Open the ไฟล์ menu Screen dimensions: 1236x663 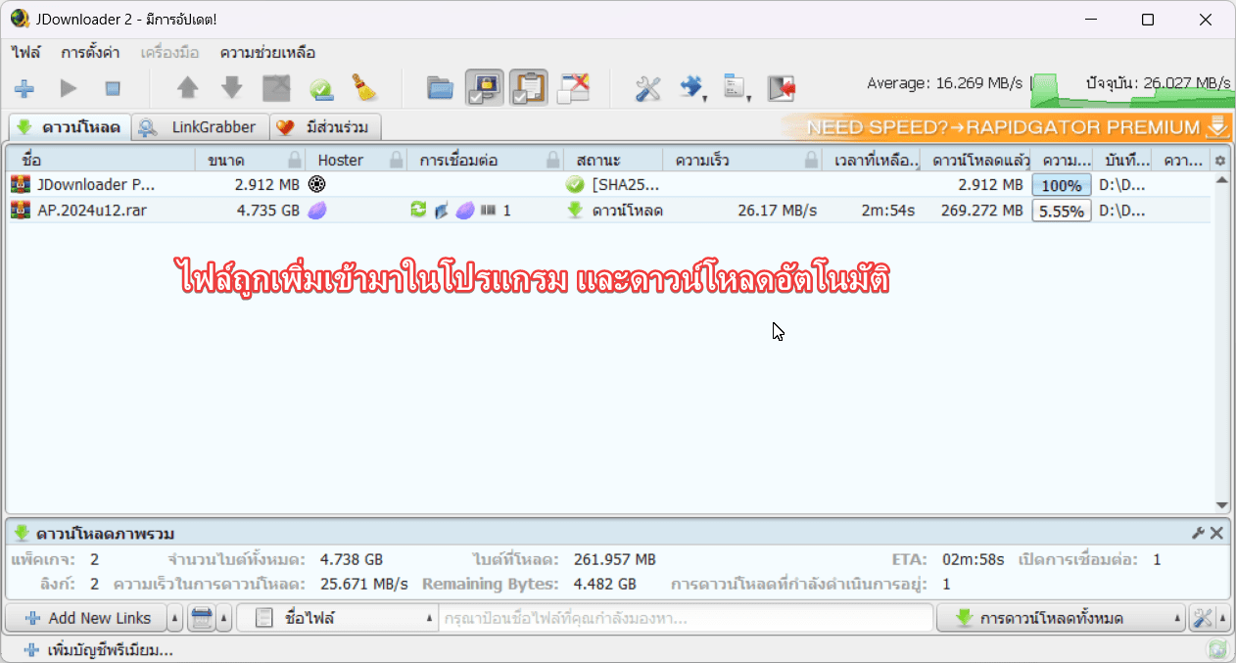click(x=25, y=53)
